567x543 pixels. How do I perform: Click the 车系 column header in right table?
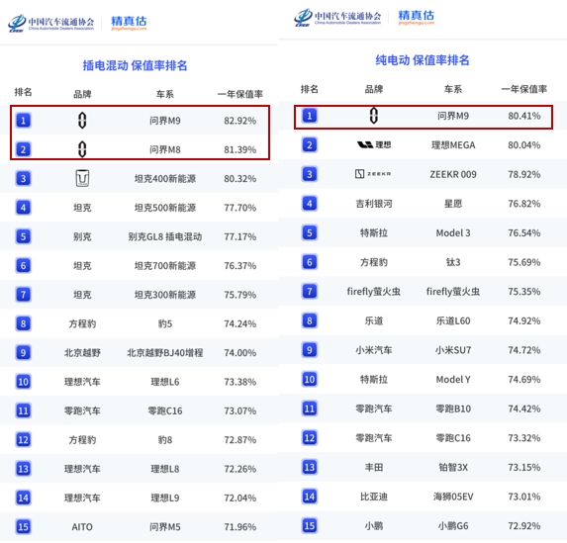[453, 89]
